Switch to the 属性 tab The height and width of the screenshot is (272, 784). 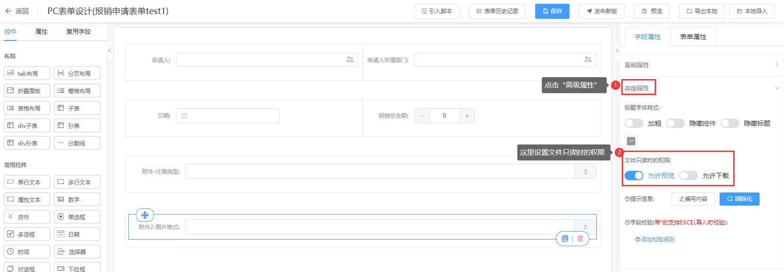tap(41, 32)
